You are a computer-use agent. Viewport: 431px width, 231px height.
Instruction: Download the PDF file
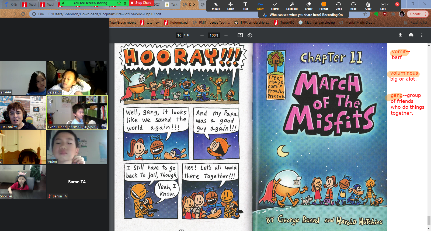click(400, 35)
